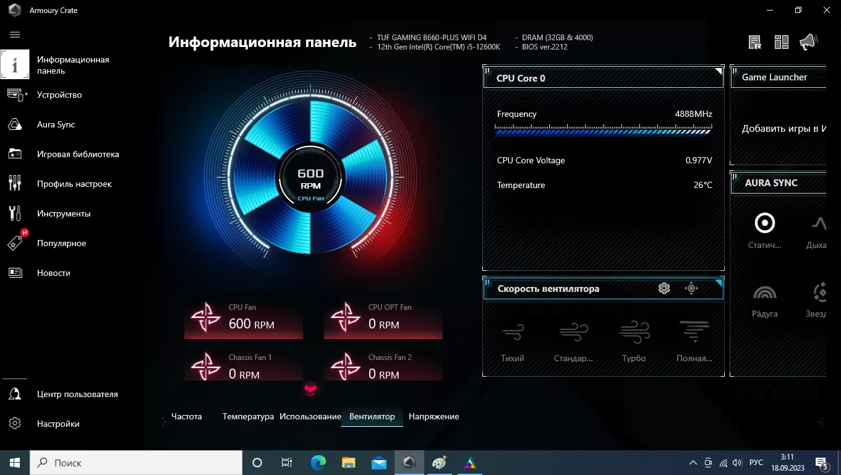The height and width of the screenshot is (475, 841).
Task: Expand the fan list with the down chevron
Action: [x=310, y=389]
